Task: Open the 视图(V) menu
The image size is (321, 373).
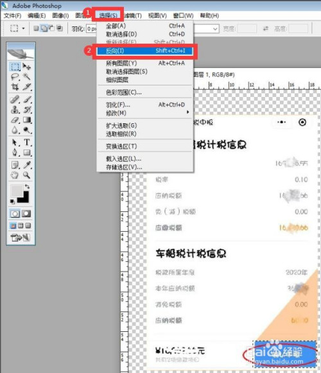Action: click(157, 15)
